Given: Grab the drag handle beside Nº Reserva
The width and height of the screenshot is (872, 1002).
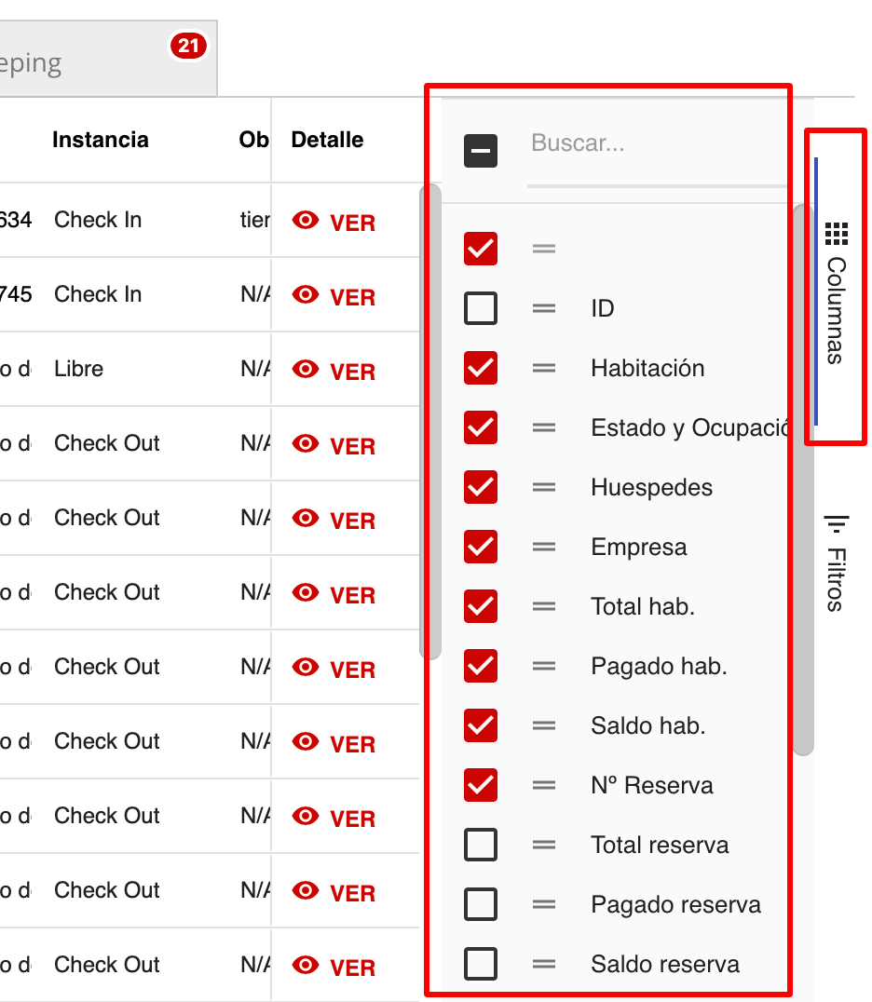Looking at the screenshot, I should (544, 785).
